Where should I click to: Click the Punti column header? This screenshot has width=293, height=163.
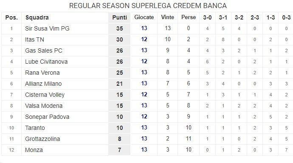pos(119,17)
